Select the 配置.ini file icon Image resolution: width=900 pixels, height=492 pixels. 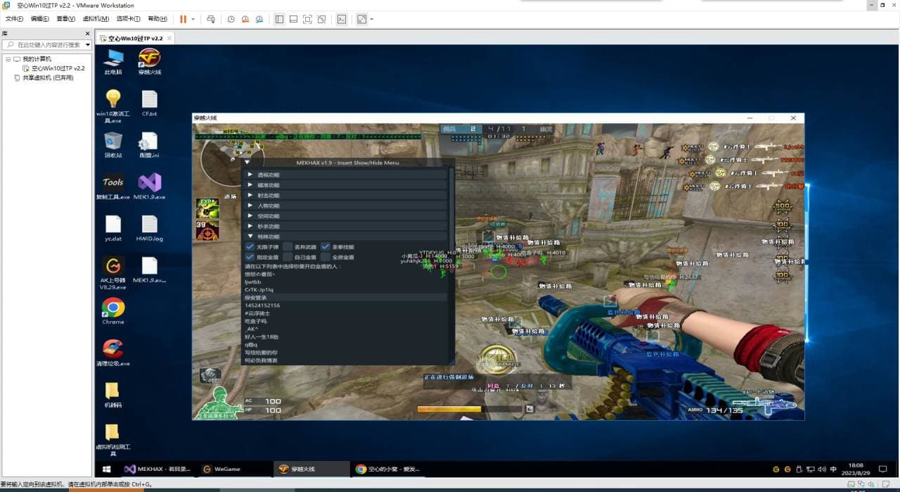(x=149, y=145)
